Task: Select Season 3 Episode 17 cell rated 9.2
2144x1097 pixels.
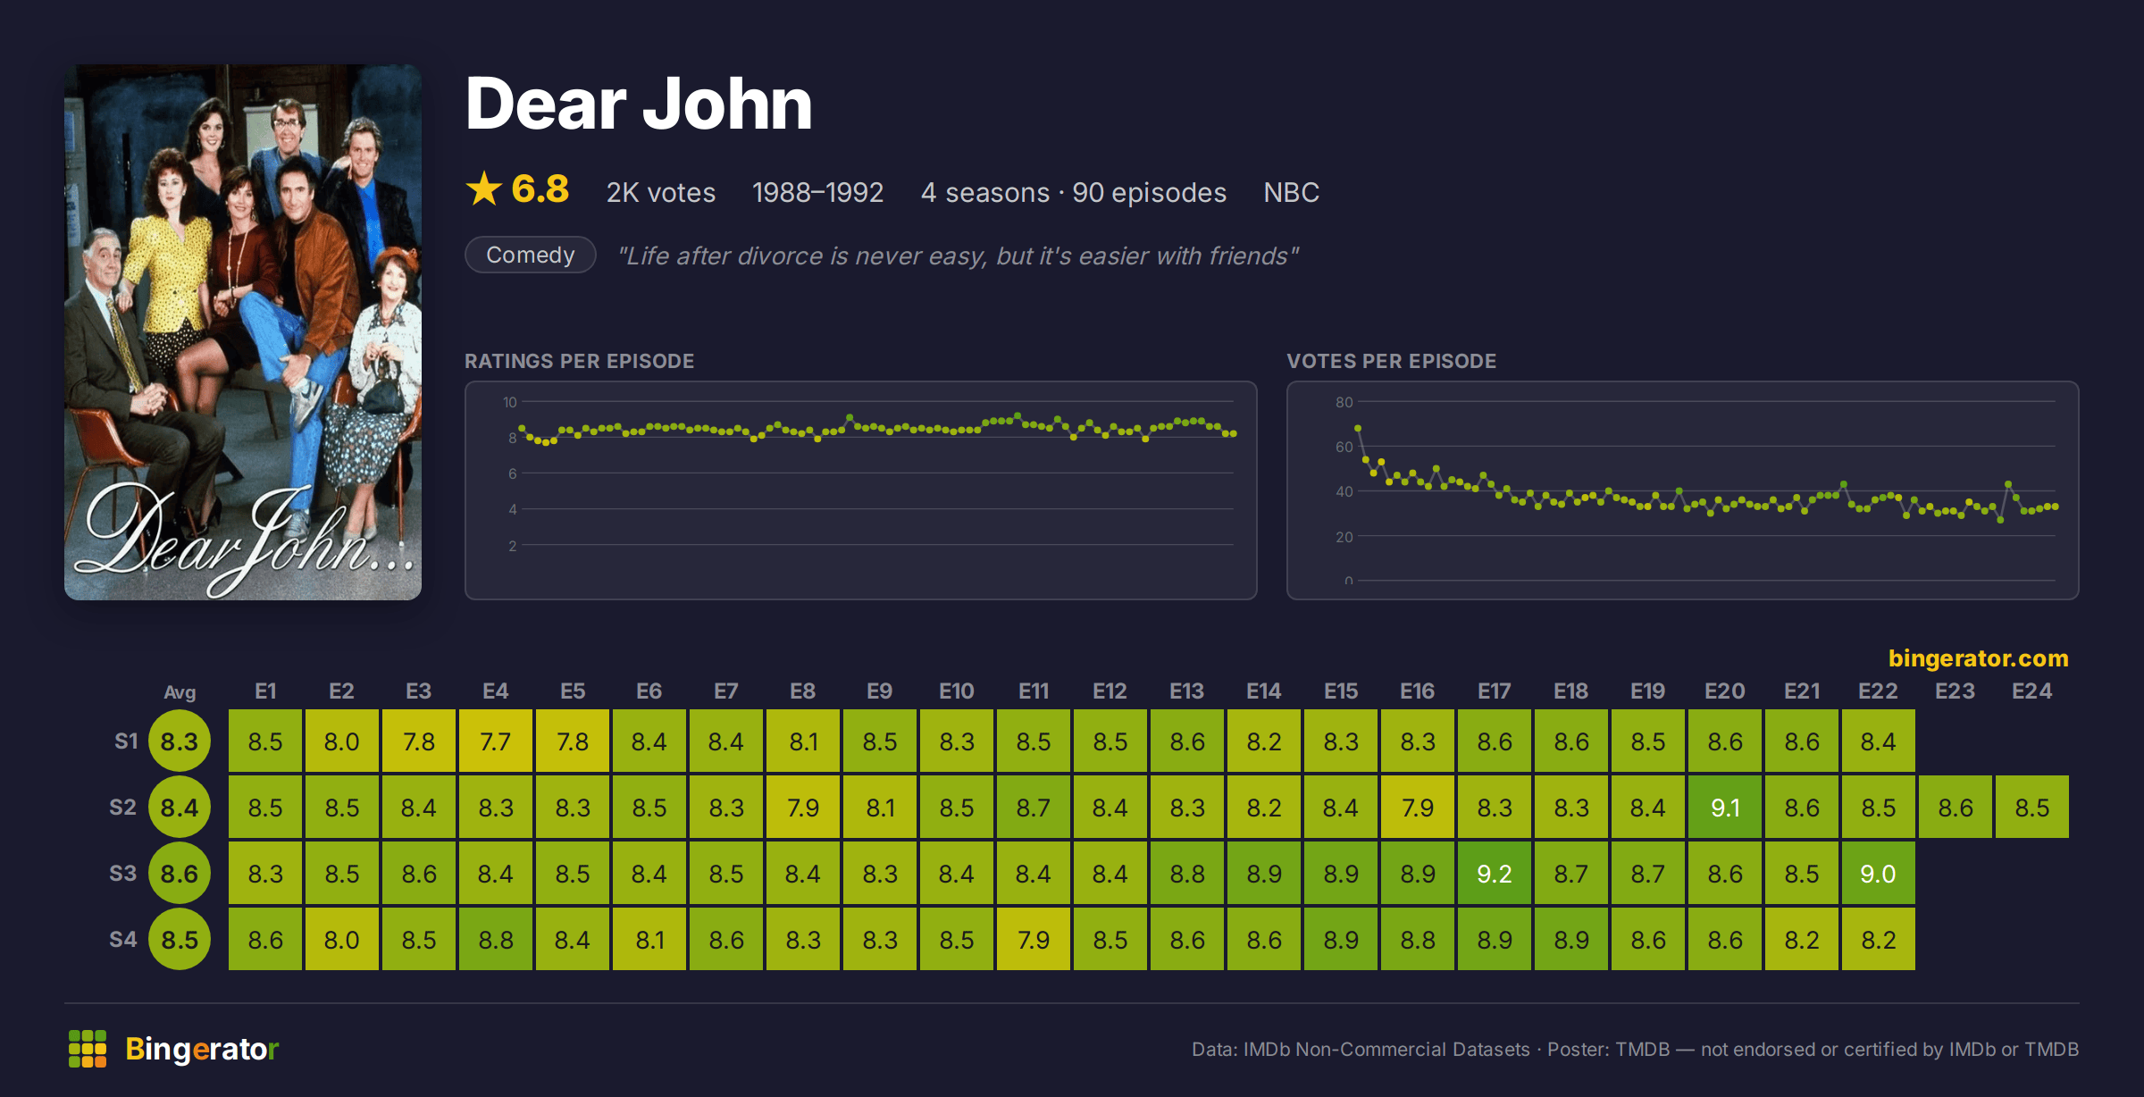Action: point(1495,874)
